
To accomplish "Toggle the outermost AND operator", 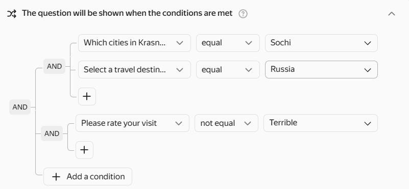I will coord(20,107).
